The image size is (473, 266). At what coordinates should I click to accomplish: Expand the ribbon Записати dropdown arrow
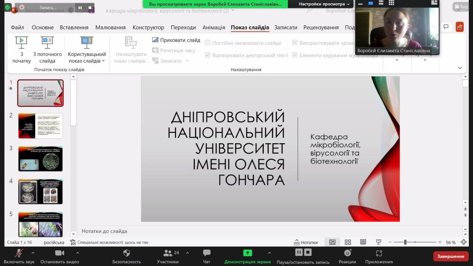tap(188, 60)
